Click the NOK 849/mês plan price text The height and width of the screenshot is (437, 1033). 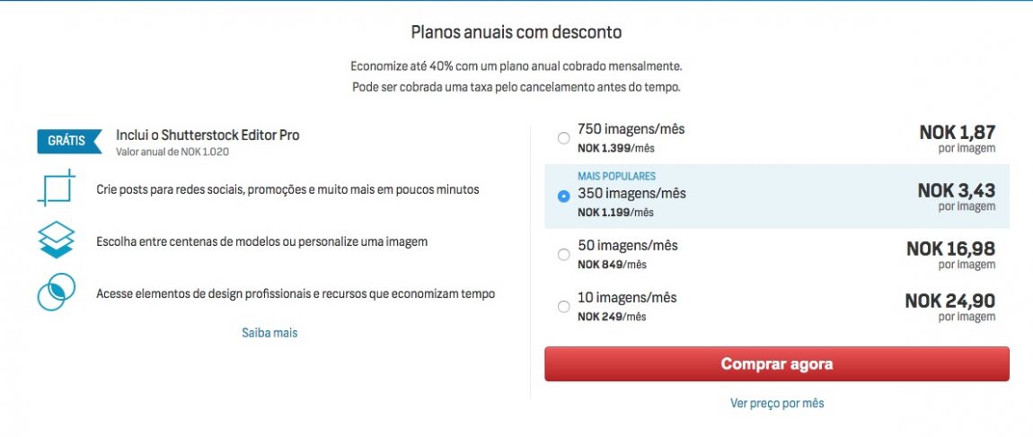[x=612, y=265]
